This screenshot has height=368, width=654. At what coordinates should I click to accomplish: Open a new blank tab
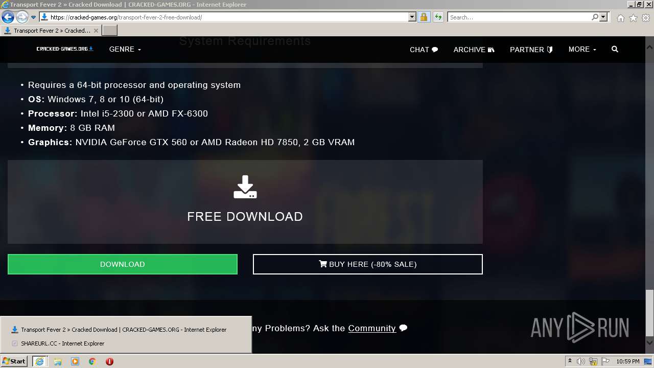(110, 31)
